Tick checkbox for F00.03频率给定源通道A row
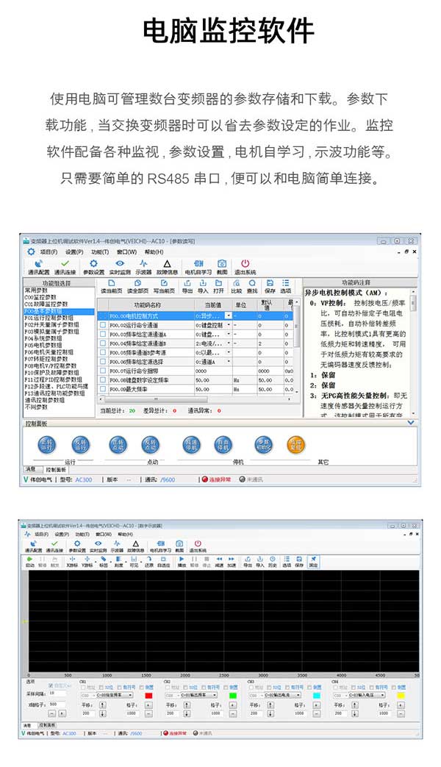Viewport: 441px width, 767px height. pos(103,334)
